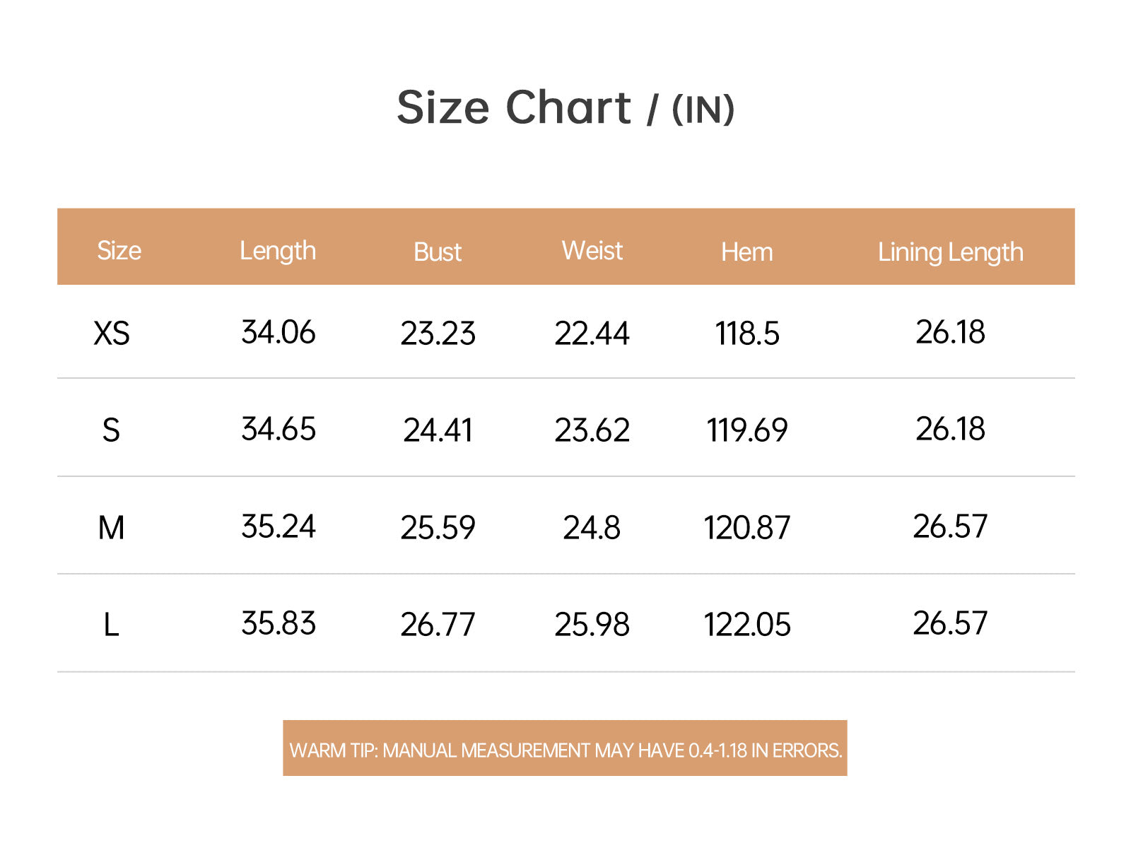Select L bust value 26.77

[x=438, y=625]
